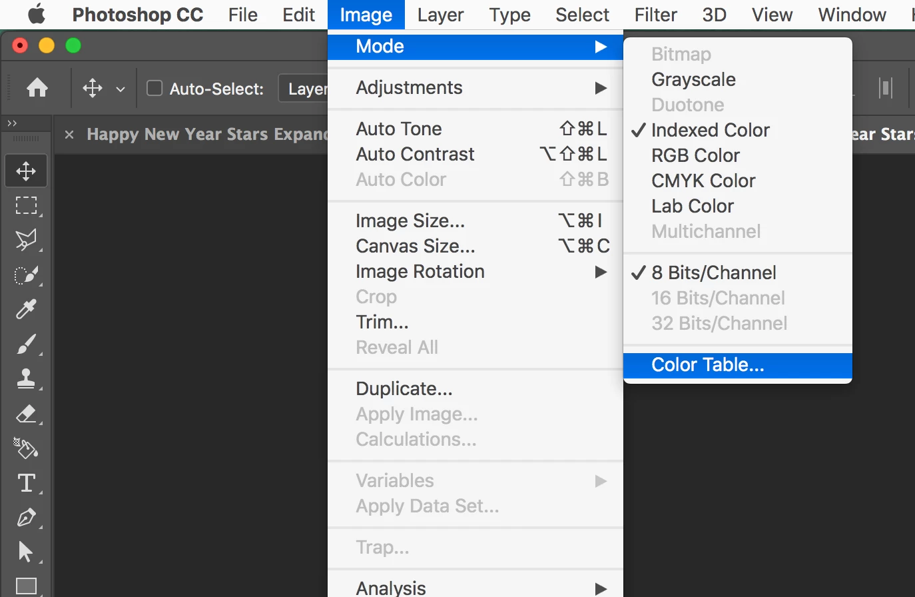The width and height of the screenshot is (915, 597).
Task: Select Indexed Color mode
Action: (738, 130)
